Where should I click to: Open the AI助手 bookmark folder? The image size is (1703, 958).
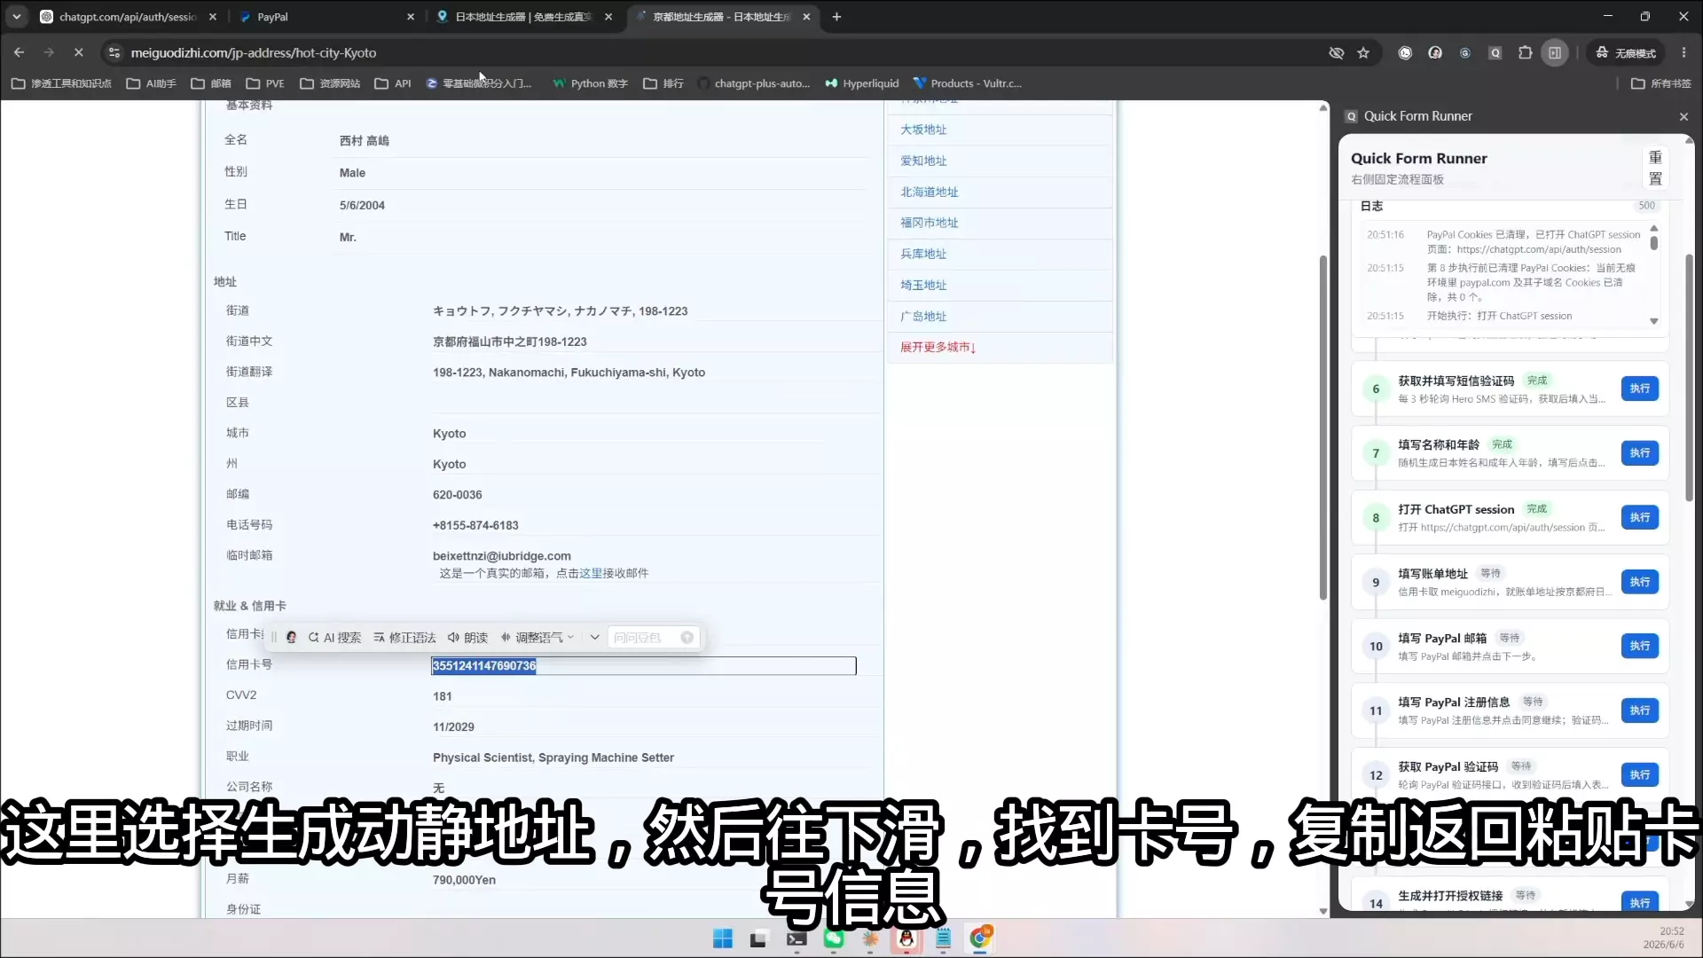(152, 83)
